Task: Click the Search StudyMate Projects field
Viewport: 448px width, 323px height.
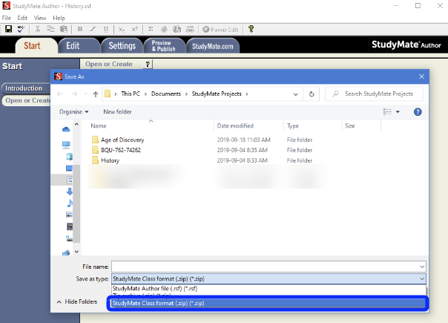Action: pos(374,94)
